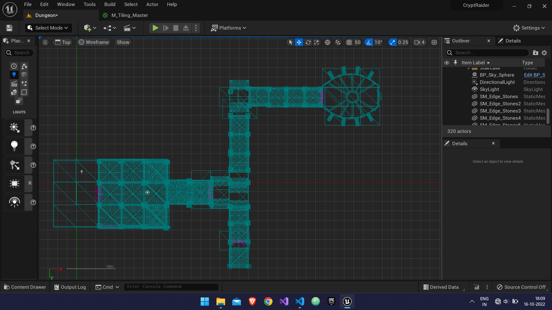Click inside the console command field
This screenshot has height=310, width=552.
[x=171, y=286]
